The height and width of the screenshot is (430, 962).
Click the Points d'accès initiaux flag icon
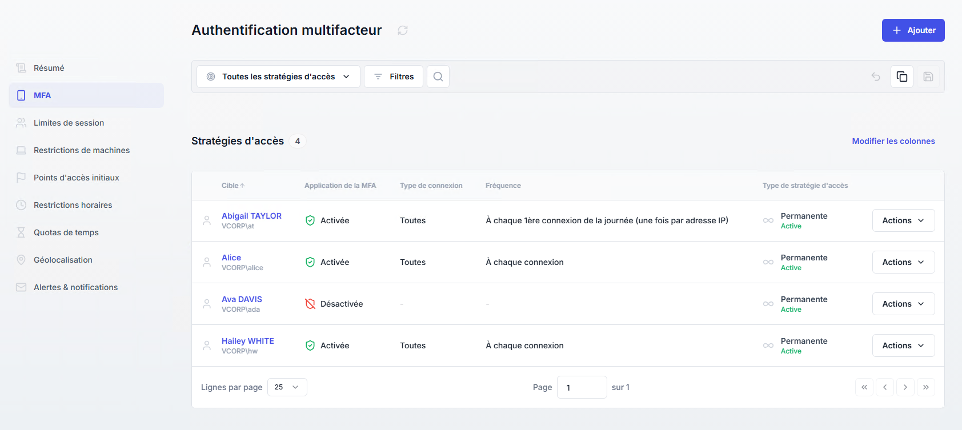click(x=21, y=178)
